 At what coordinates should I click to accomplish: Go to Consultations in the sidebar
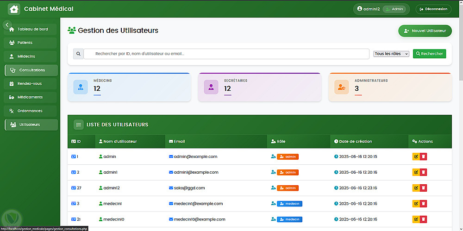31,70
